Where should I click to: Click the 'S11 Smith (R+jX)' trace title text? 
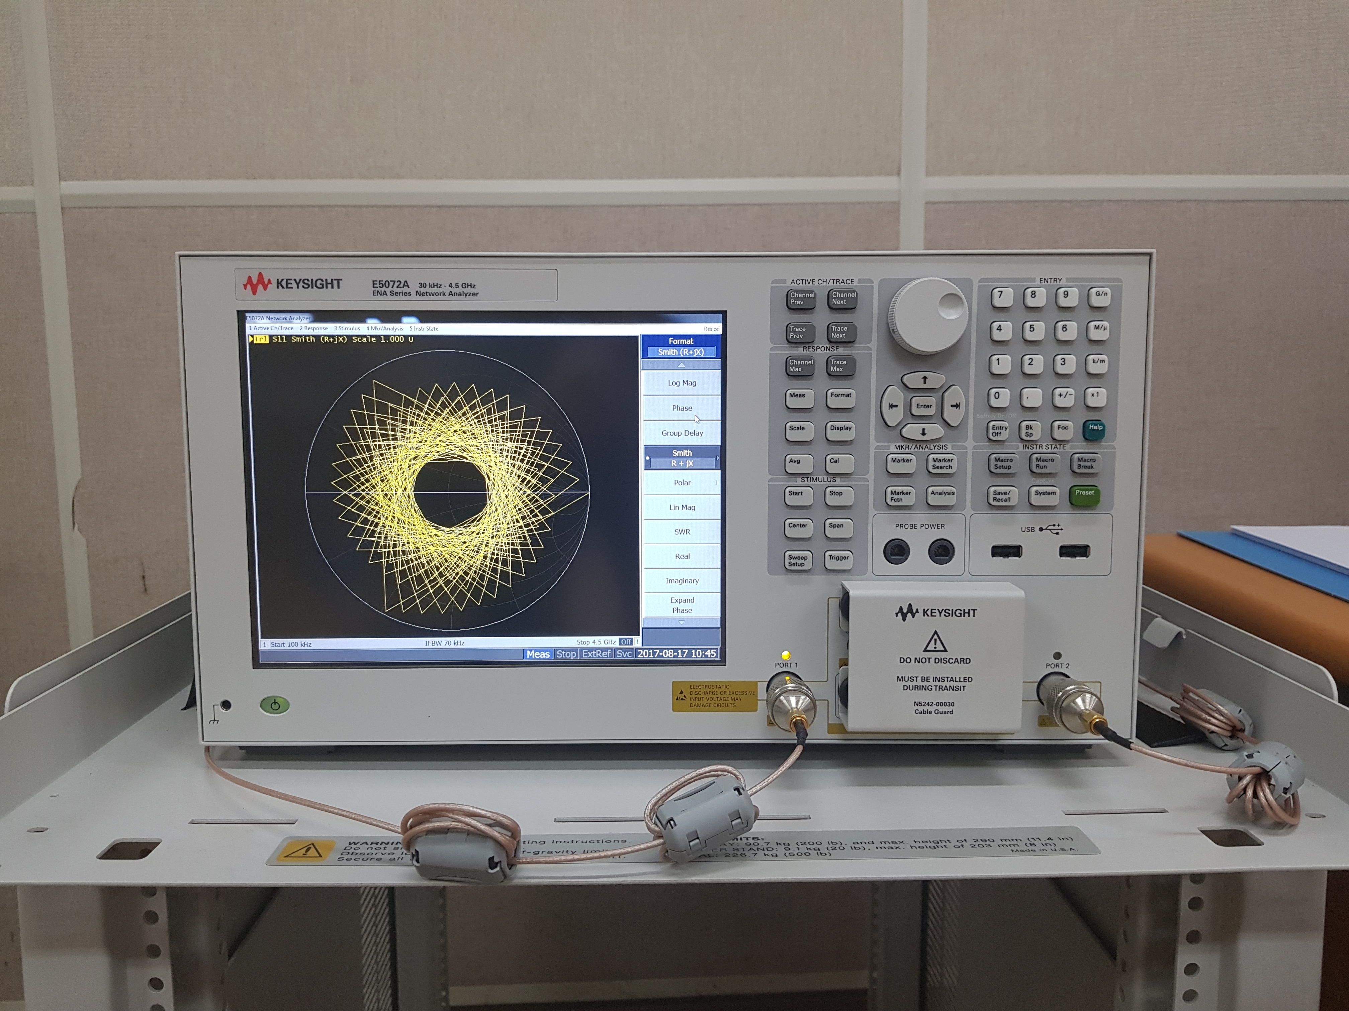coord(310,339)
